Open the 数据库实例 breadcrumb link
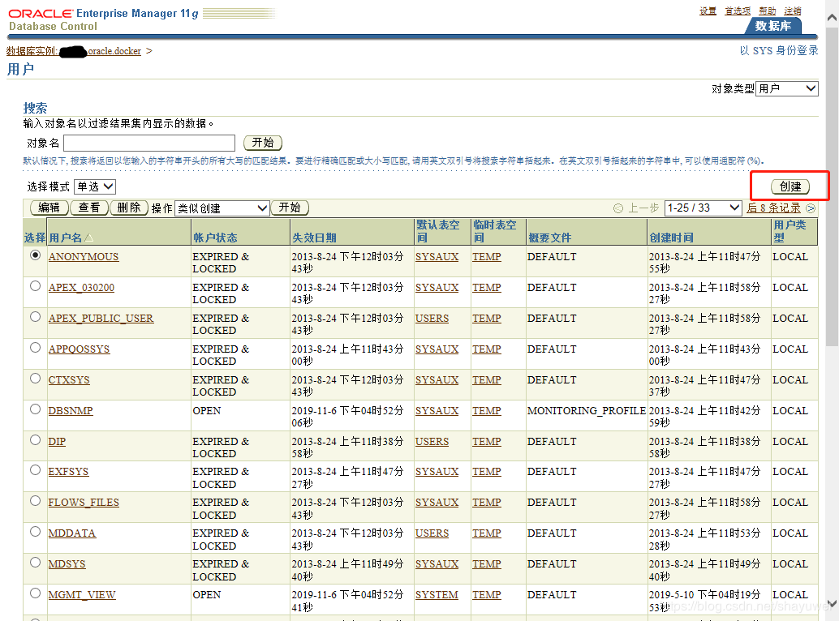 74,51
